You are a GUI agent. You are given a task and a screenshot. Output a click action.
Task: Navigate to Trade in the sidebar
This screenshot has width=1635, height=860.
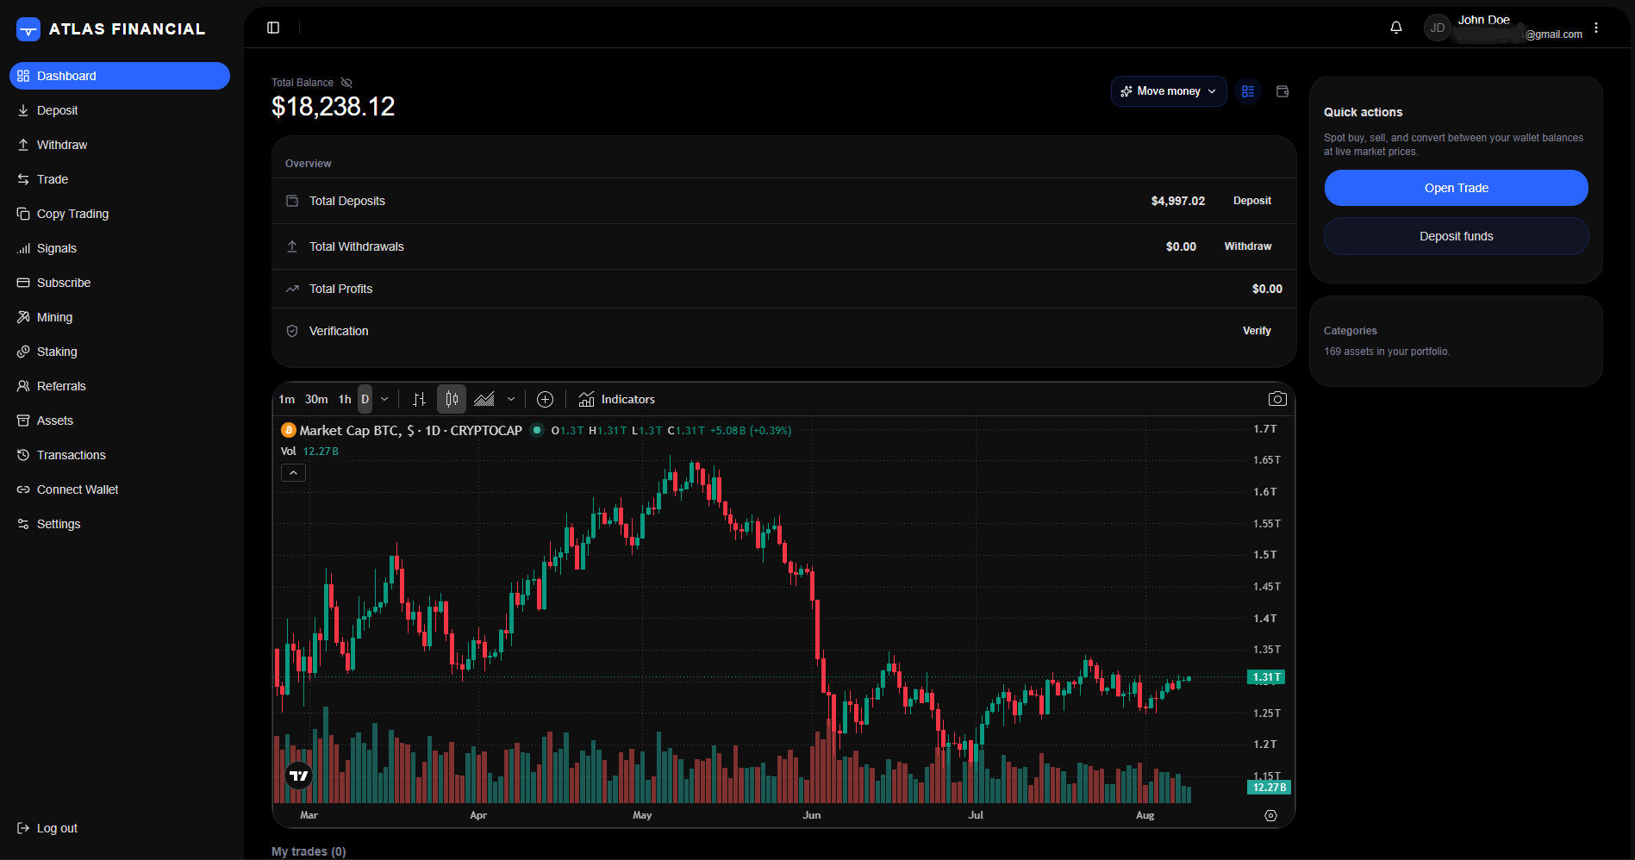[120, 179]
